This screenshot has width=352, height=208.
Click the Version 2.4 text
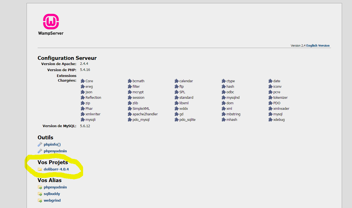pyautogui.click(x=298, y=46)
